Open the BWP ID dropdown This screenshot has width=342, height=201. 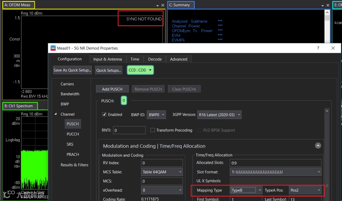[156, 115]
